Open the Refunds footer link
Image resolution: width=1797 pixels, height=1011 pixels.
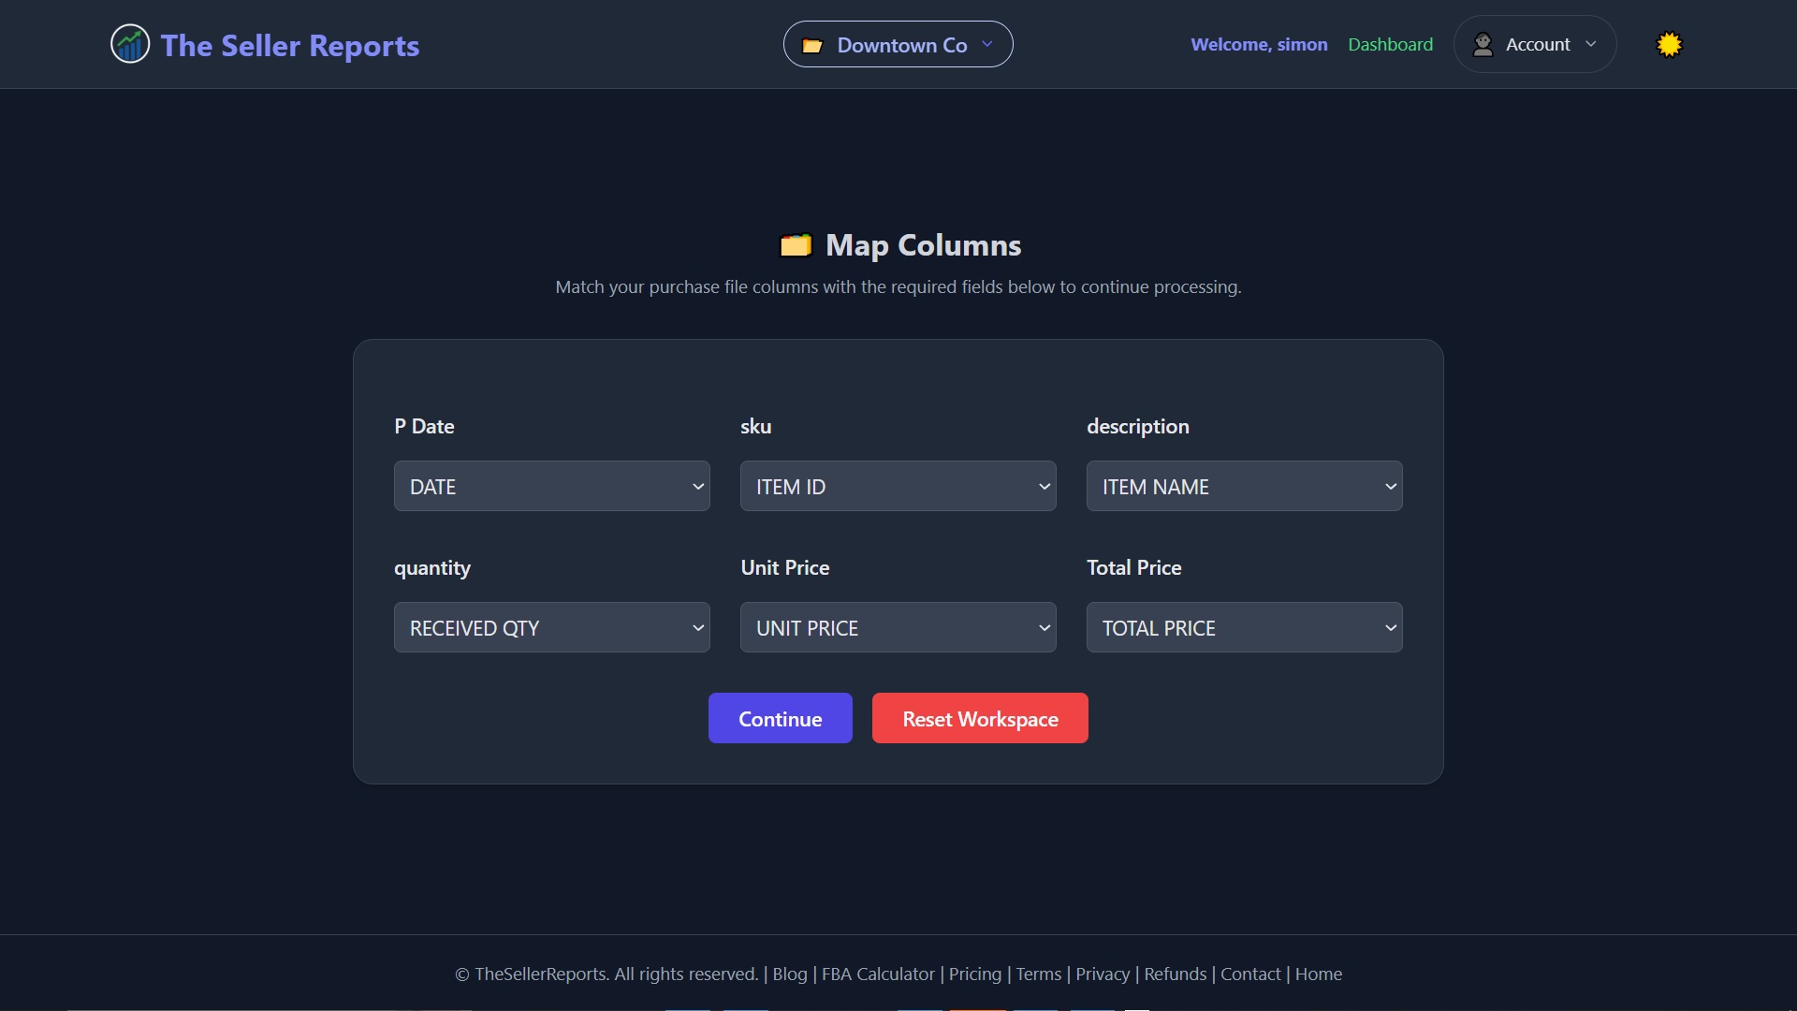pos(1176,974)
